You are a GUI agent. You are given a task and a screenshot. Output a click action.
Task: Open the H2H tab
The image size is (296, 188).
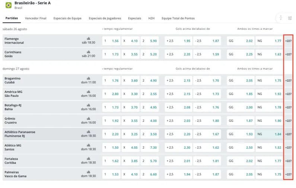coord(152,18)
